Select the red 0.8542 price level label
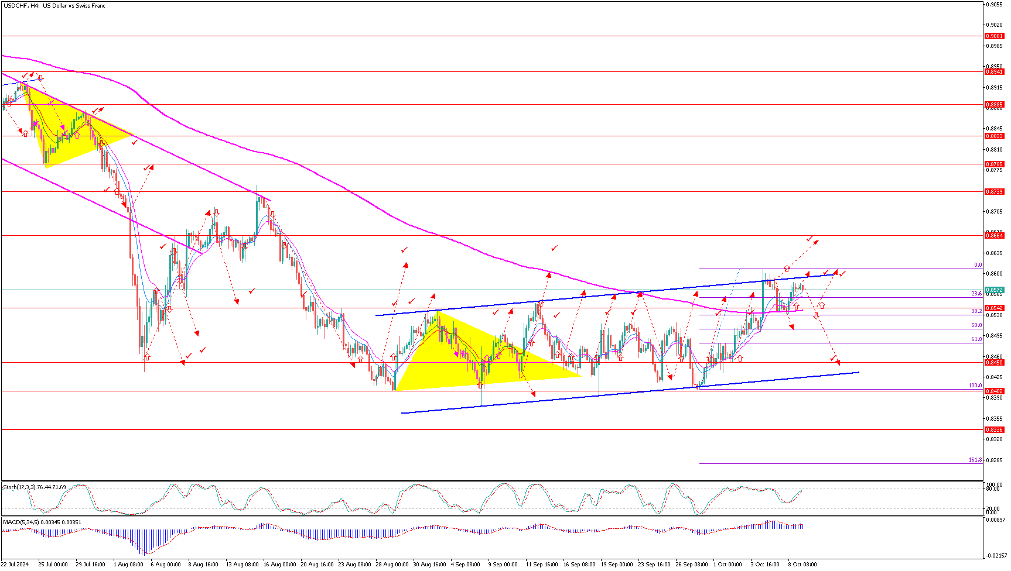This screenshot has width=1011, height=571. (x=994, y=308)
